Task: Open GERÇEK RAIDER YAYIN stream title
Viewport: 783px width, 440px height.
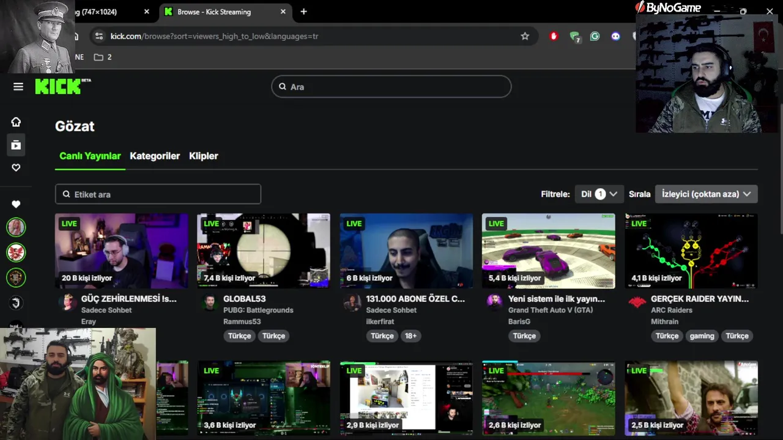Action: (x=700, y=299)
